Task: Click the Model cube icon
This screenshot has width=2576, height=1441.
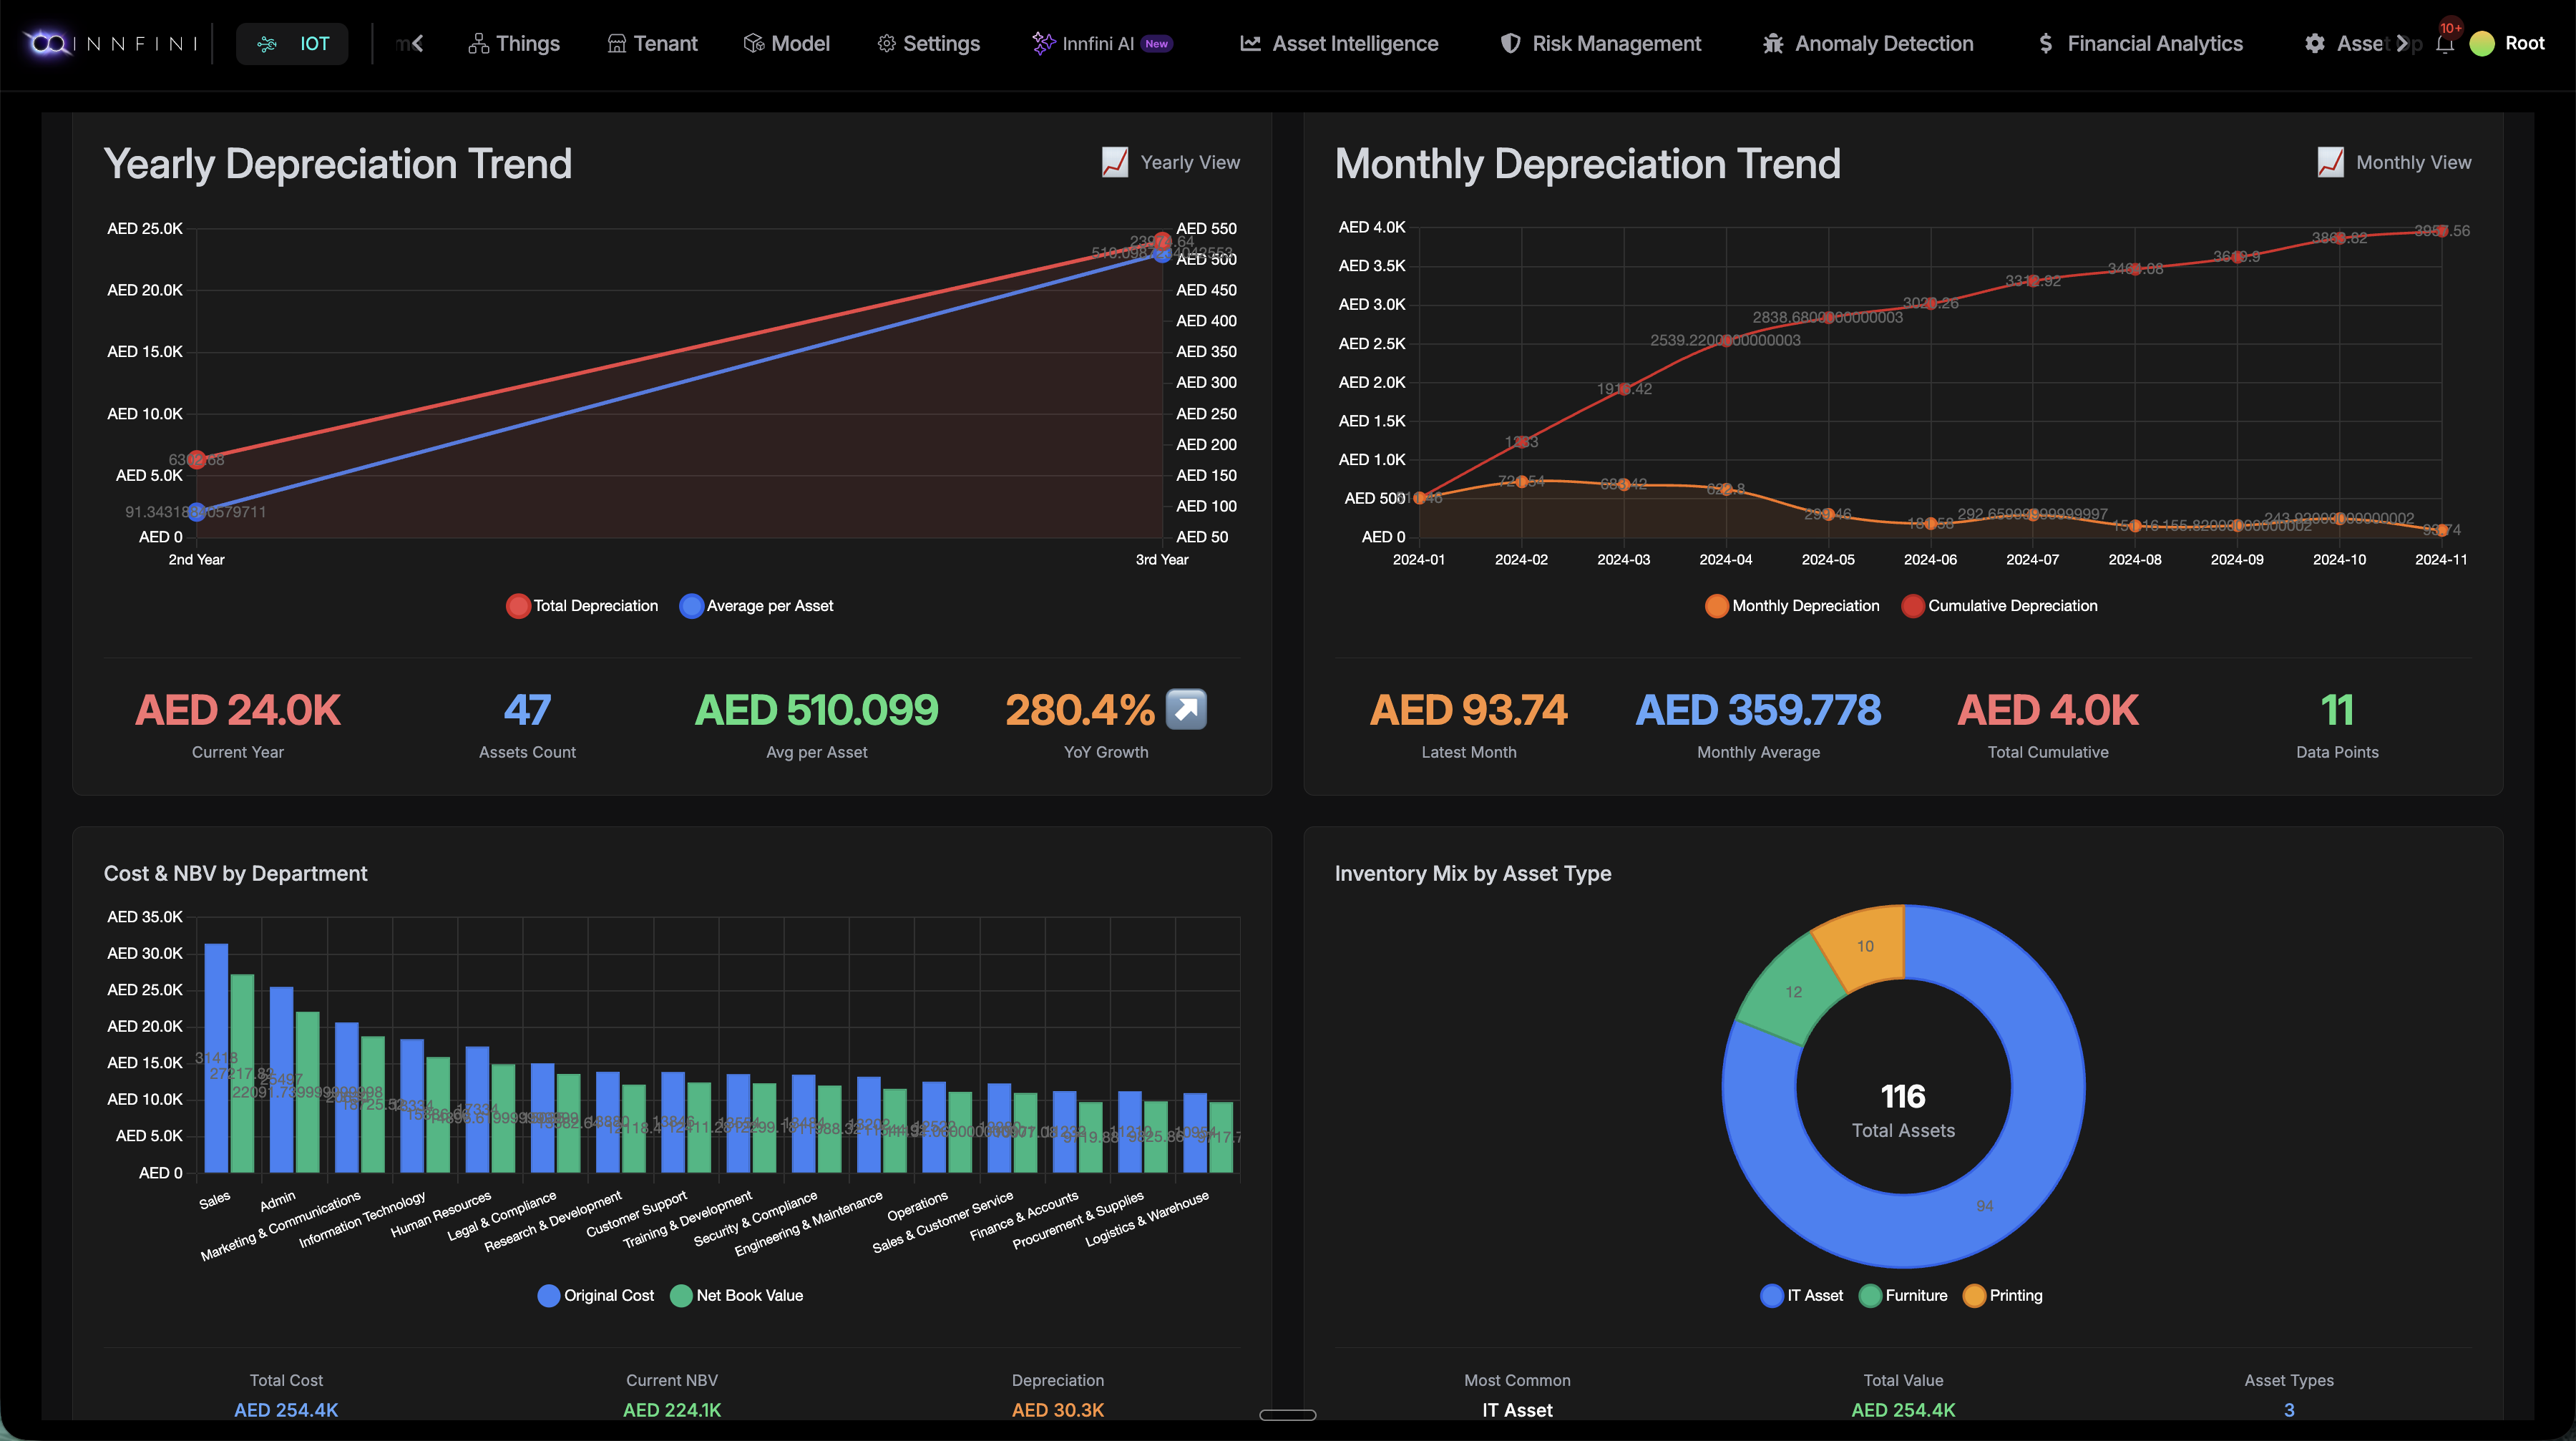Action: click(753, 43)
